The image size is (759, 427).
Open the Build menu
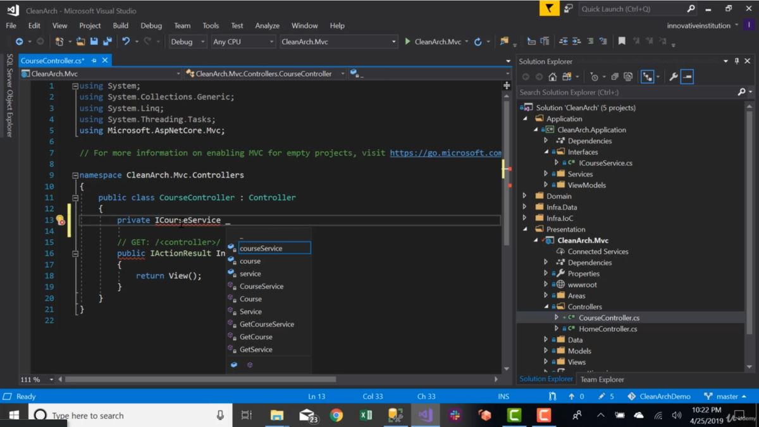pos(120,26)
